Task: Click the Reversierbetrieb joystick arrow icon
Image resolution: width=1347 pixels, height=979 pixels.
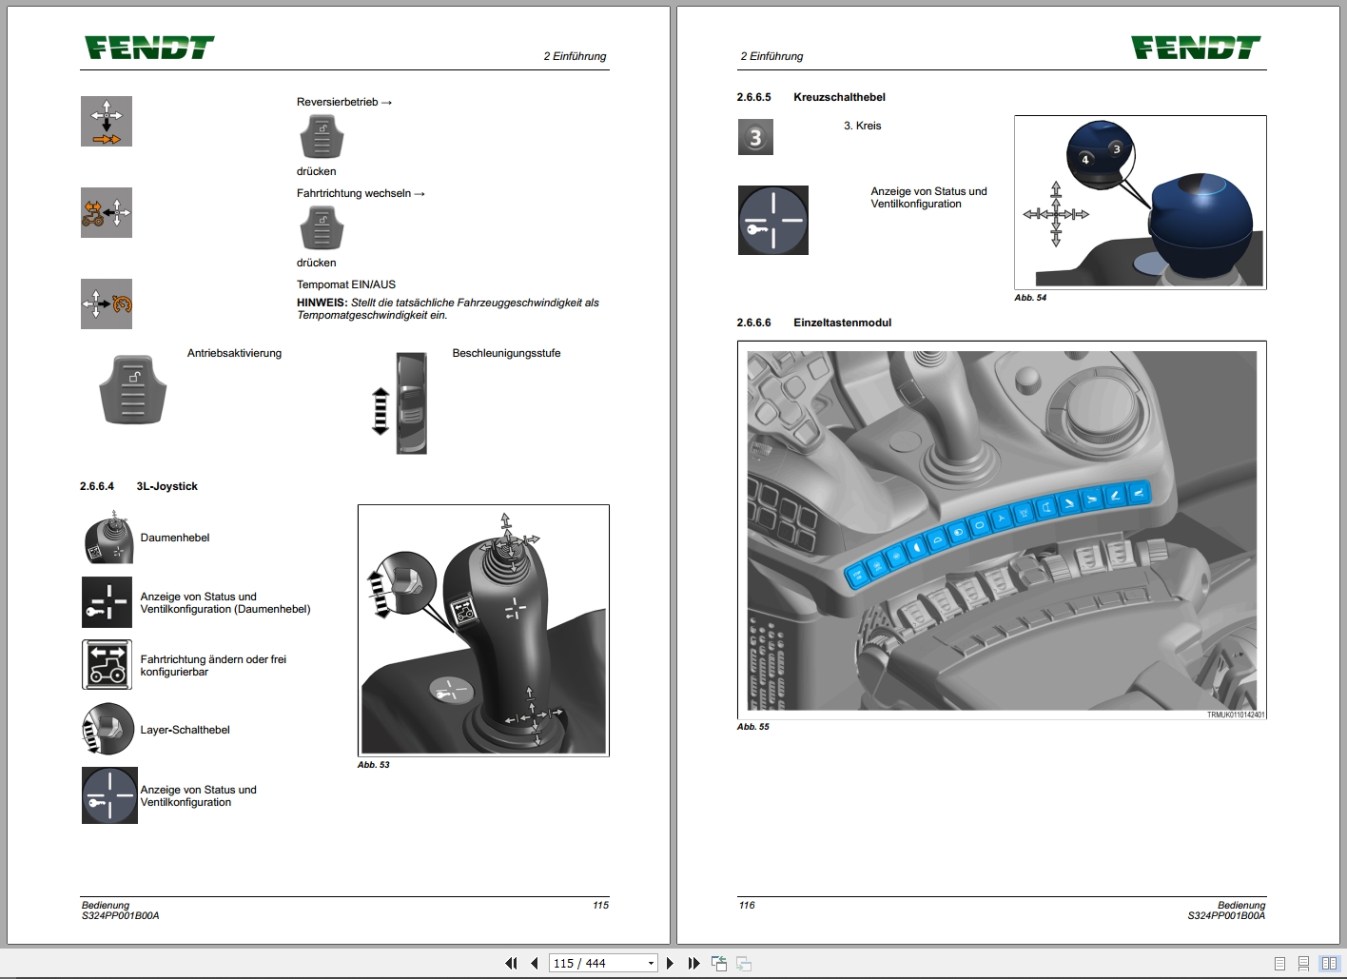Action: (107, 121)
